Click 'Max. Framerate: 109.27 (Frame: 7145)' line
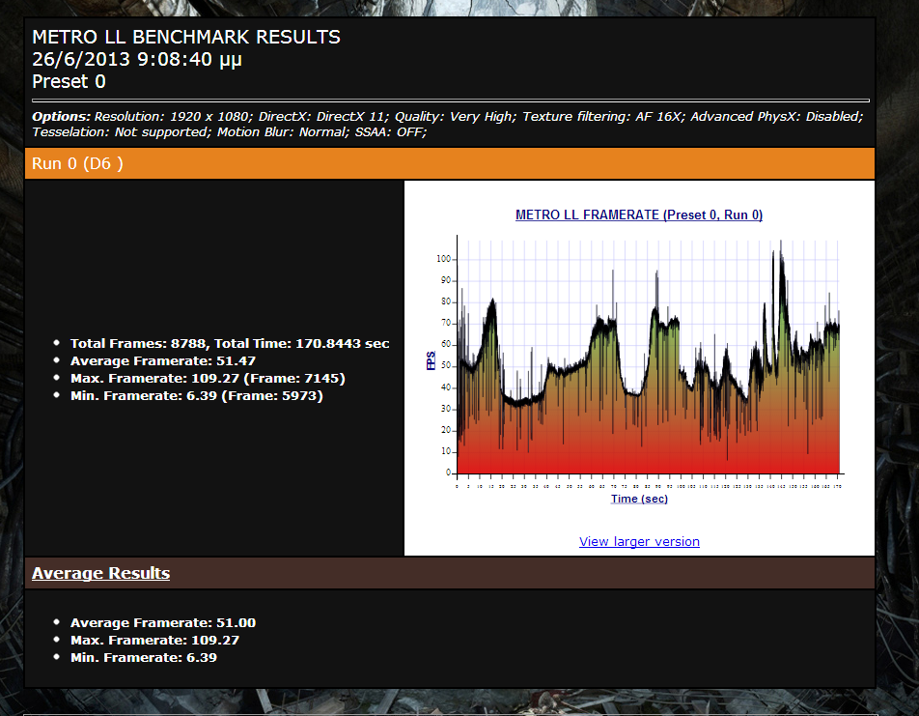This screenshot has width=919, height=716. click(208, 379)
